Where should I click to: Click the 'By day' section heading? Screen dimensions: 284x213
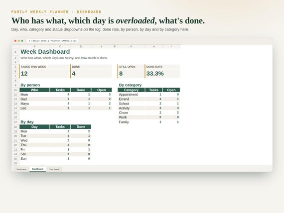click(x=27, y=122)
